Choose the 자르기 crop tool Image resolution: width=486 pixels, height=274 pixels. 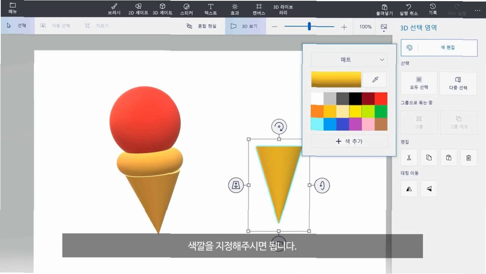coord(96,26)
